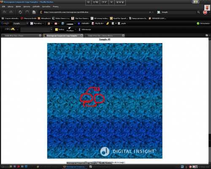This screenshot has height=169, width=211.
Task: Click the Informacje toolbar button
Action: click(x=85, y=30)
